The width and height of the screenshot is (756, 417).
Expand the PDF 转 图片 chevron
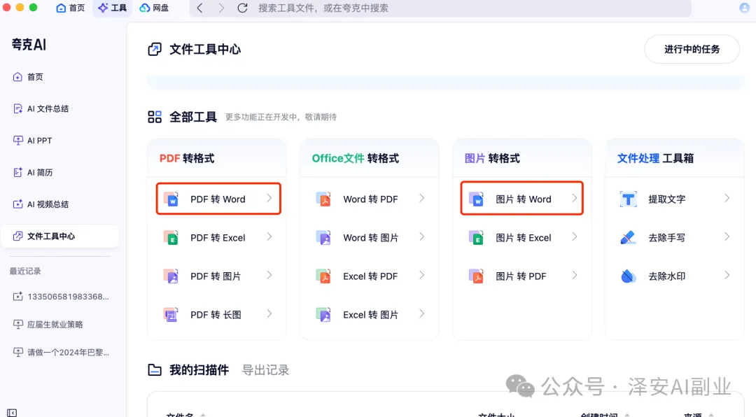(269, 275)
